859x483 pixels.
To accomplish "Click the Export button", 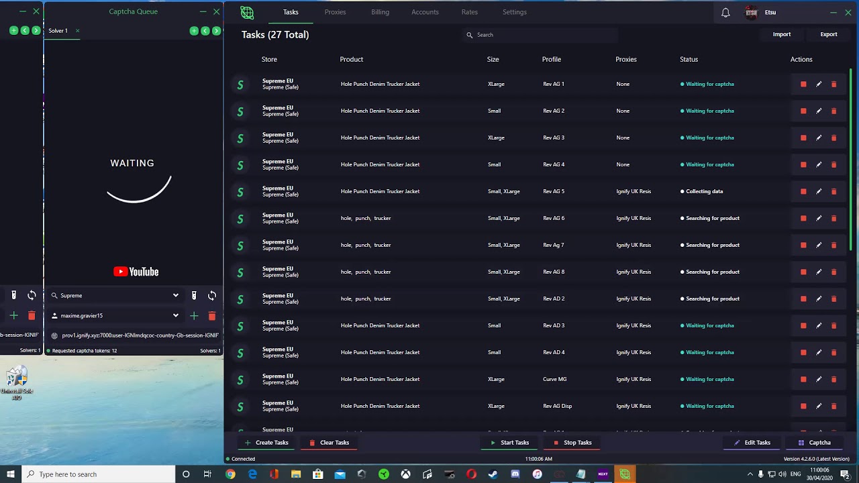I will 829,34.
